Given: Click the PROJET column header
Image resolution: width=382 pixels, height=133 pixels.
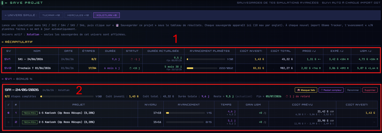Looking at the screenshot, I should click(79, 104).
